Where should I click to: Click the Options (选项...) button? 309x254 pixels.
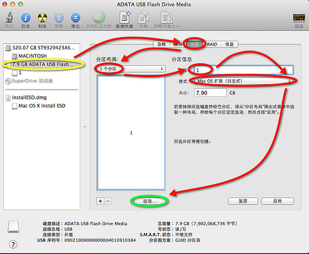[x=150, y=201]
